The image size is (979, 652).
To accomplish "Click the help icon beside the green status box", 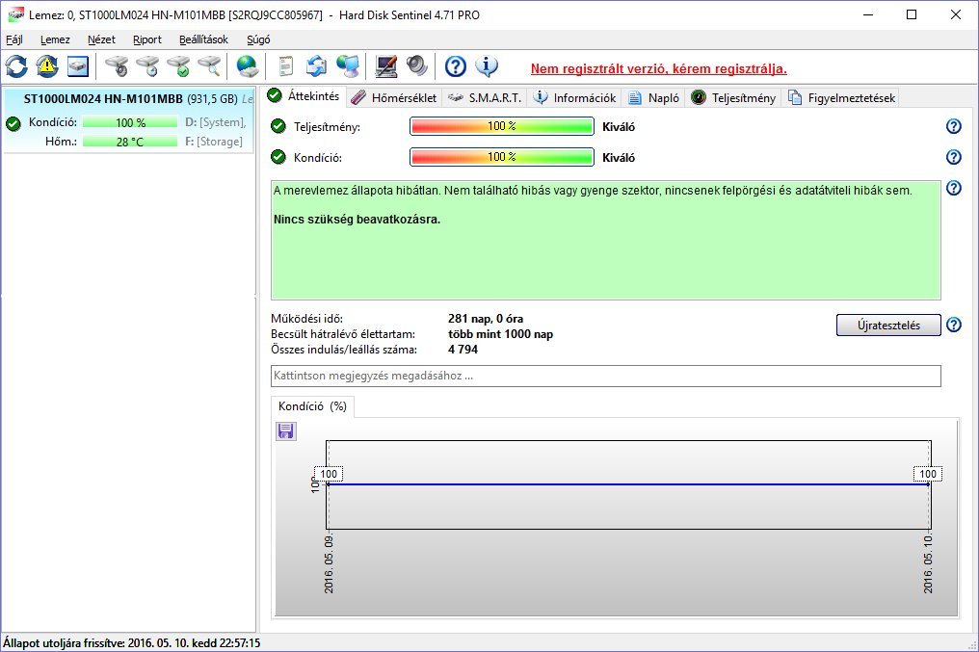I will pos(953,188).
